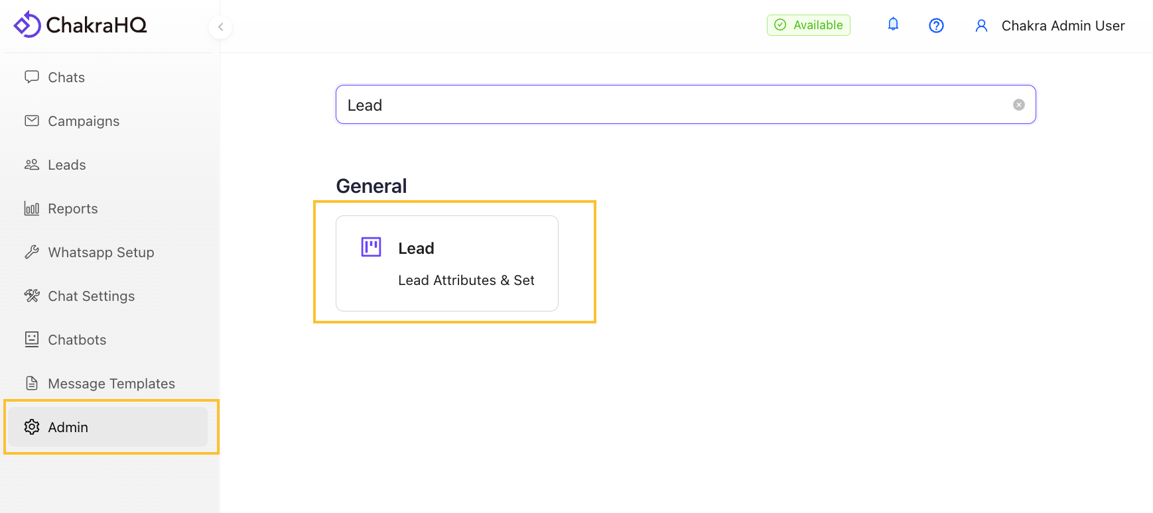
Task: Open the Admin section
Action: pos(68,427)
